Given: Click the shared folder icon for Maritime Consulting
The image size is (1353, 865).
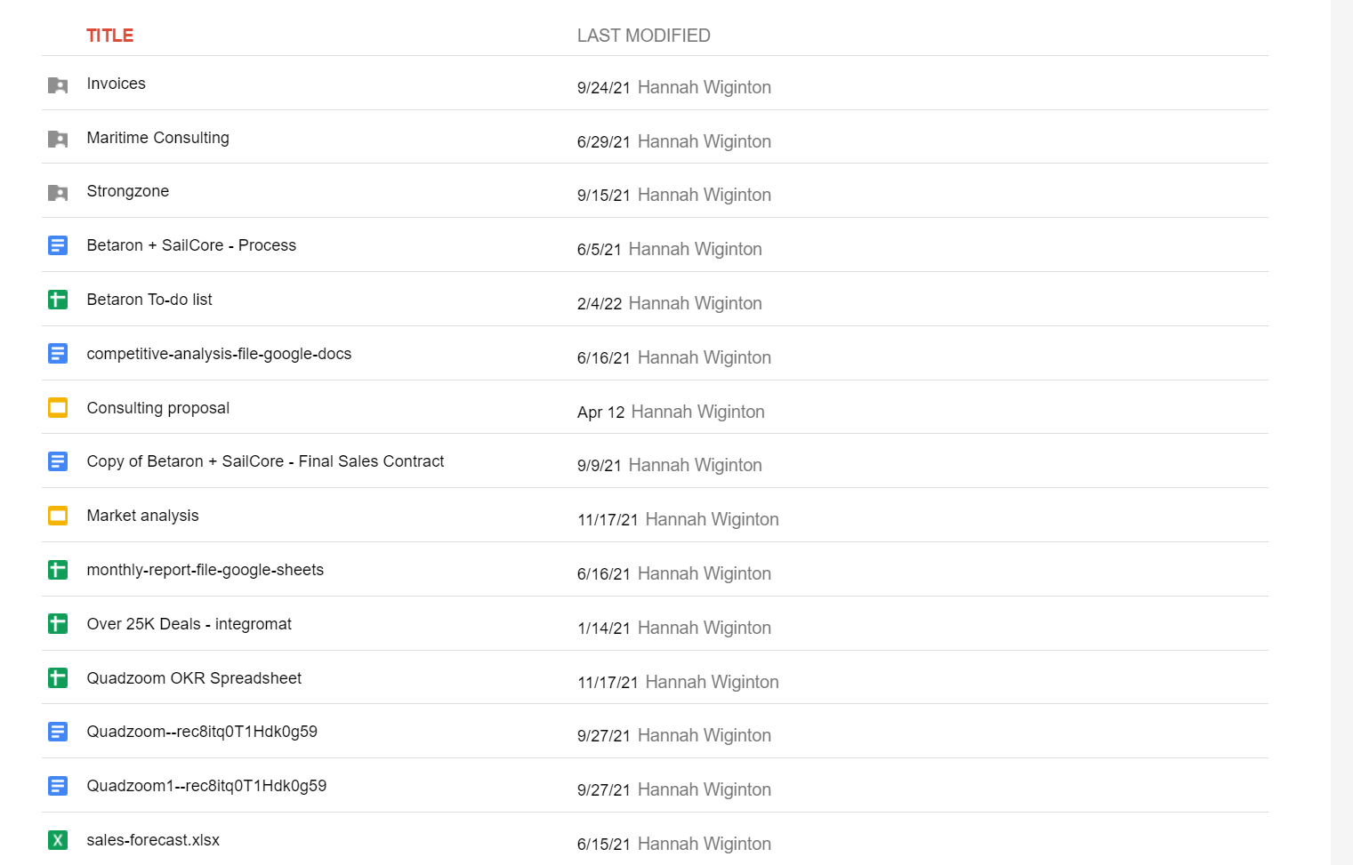Looking at the screenshot, I should 58,140.
